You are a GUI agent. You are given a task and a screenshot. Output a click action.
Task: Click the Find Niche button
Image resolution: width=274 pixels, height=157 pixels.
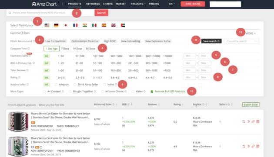[x=193, y=4]
